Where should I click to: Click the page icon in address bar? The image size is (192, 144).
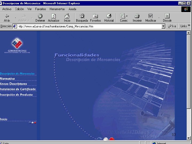(x=15, y=26)
